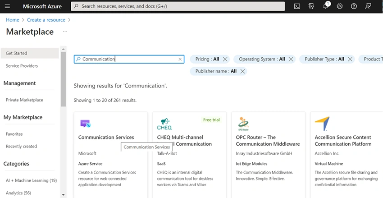Click the Categories sidebar heading
383x198 pixels.
(x=16, y=164)
